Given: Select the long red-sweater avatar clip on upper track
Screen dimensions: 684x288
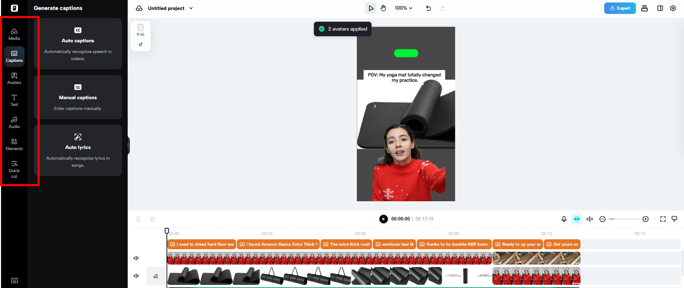Looking at the screenshot, I should click(x=330, y=258).
